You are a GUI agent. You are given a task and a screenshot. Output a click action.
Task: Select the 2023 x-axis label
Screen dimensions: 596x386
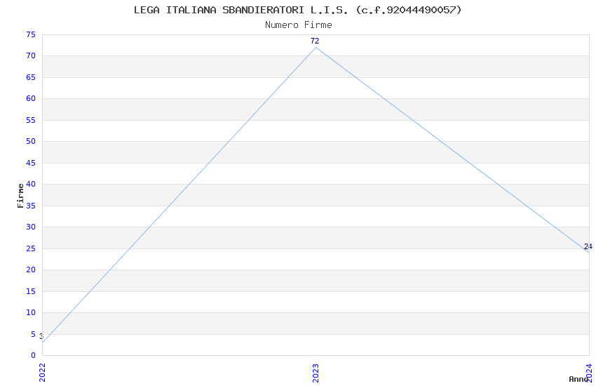click(x=316, y=371)
